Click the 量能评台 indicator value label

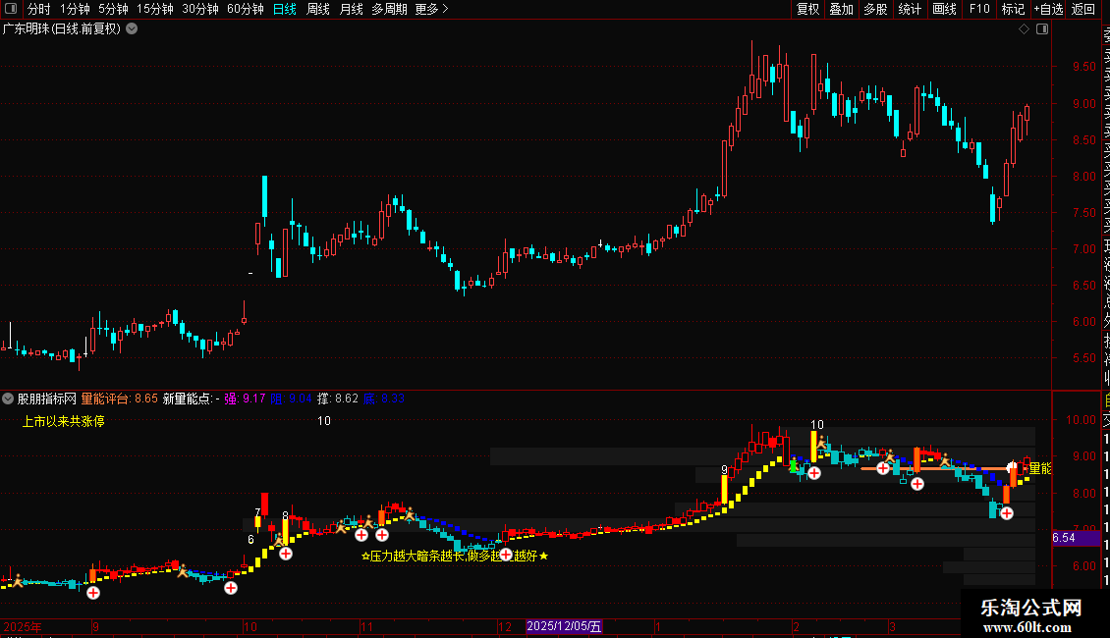coord(120,399)
